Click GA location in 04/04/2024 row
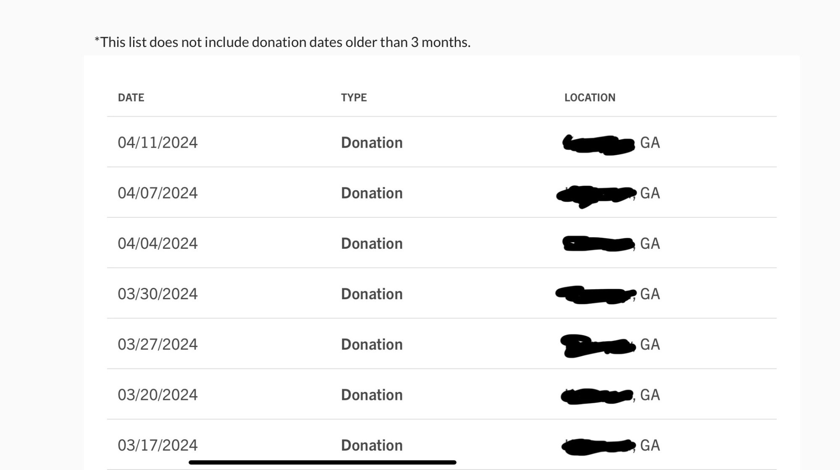The height and width of the screenshot is (470, 840). click(650, 243)
